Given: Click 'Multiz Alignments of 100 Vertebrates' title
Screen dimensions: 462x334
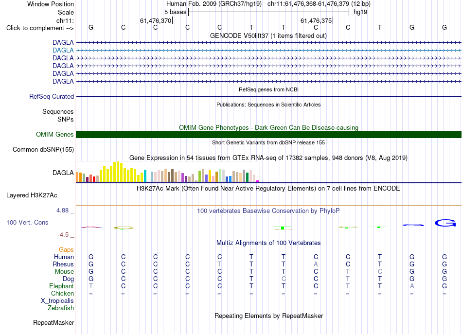Looking at the screenshot, I should coord(268,243).
